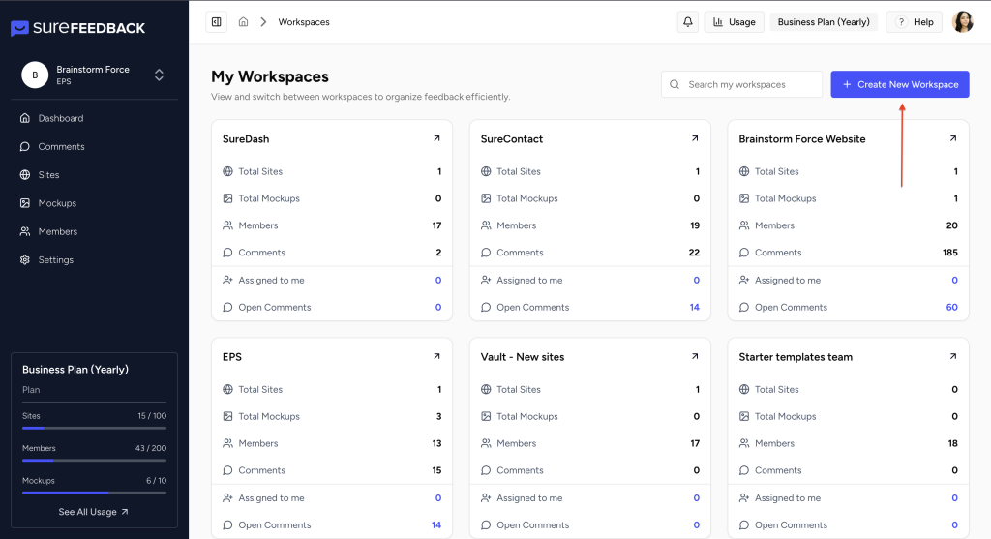
Task: Open the Usage button
Action: [734, 22]
